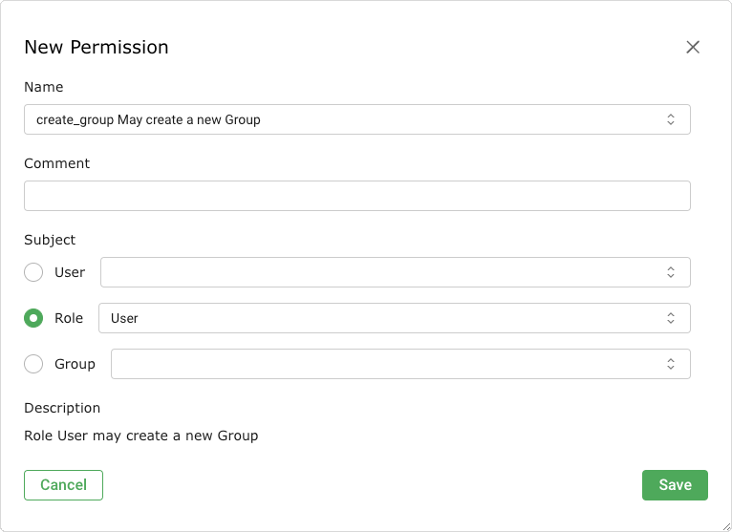Open the Role dropdown showing "User"

click(x=382, y=318)
